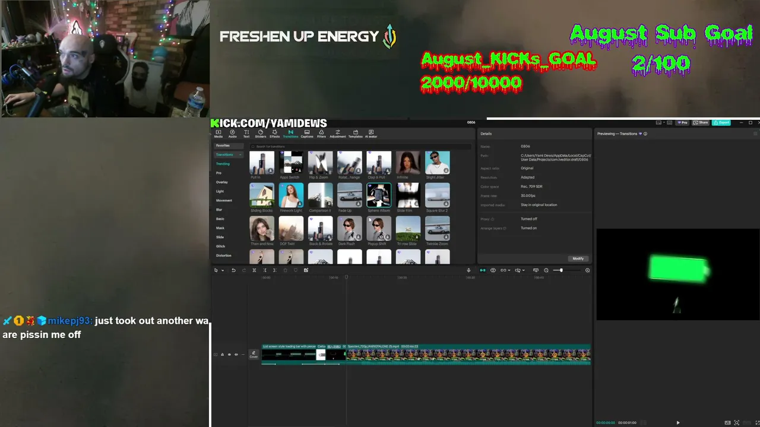Viewport: 760px width, 427px height.
Task: Open the Filters tab
Action: 321,134
